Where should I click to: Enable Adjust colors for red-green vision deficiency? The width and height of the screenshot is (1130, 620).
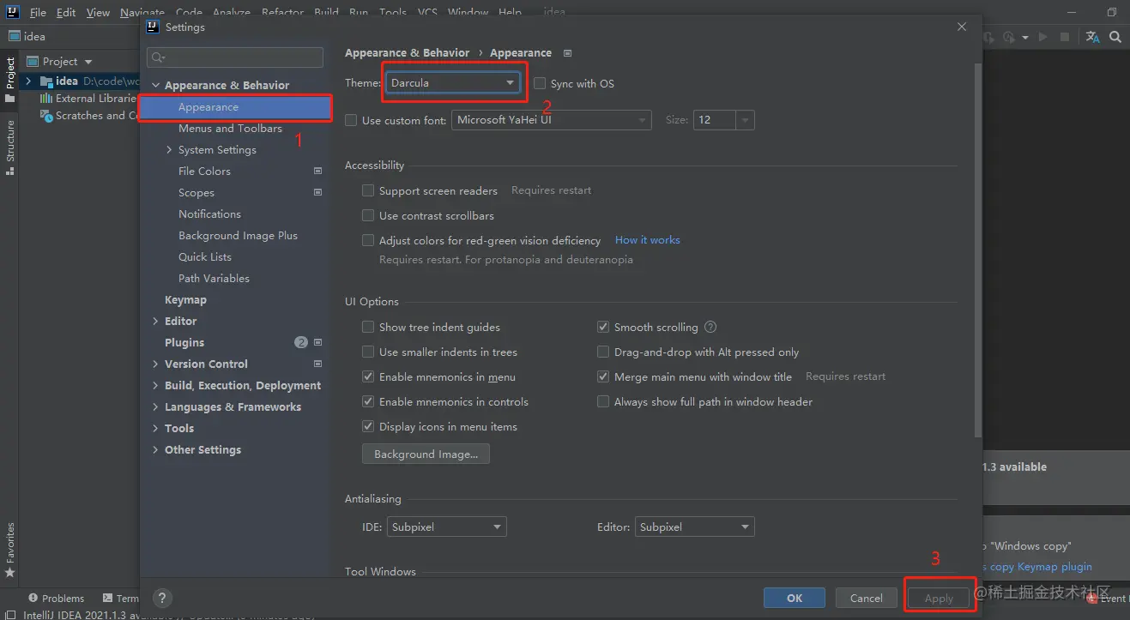[368, 240]
